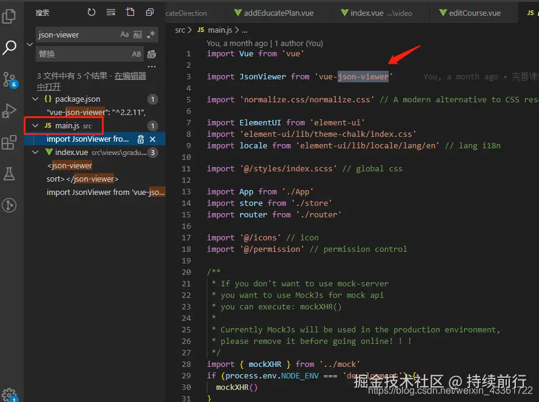Collapse the replace field toggle arrow

(30, 44)
